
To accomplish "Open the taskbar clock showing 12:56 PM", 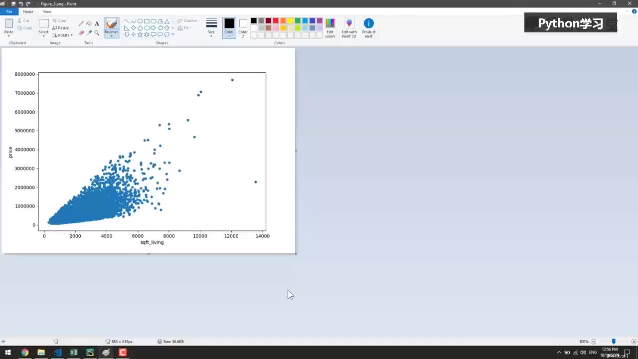I will pos(609,353).
